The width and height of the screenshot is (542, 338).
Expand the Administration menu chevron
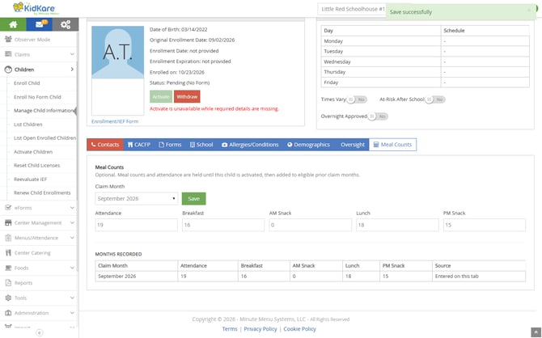click(72, 313)
